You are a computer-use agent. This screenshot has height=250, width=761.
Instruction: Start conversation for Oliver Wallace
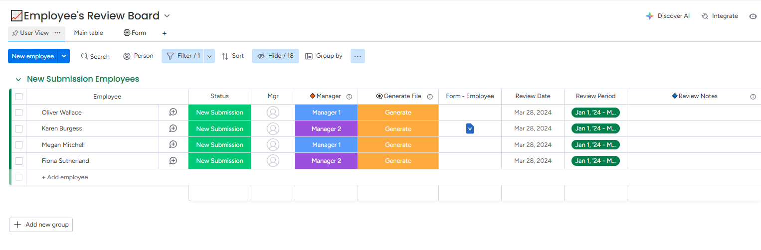173,113
